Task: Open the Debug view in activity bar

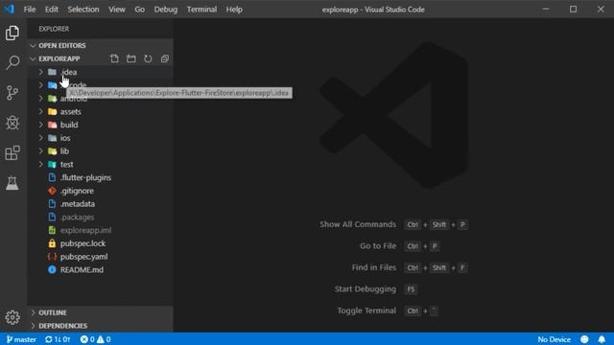Action: point(12,123)
